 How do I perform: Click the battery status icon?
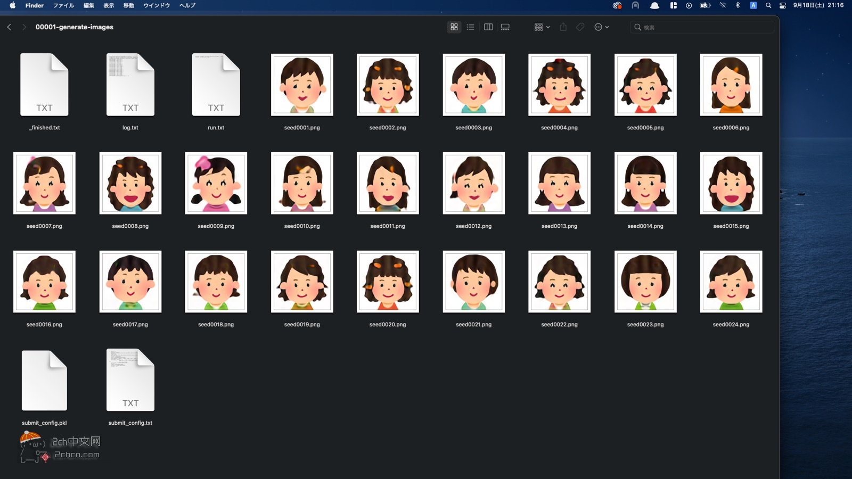tap(705, 5)
